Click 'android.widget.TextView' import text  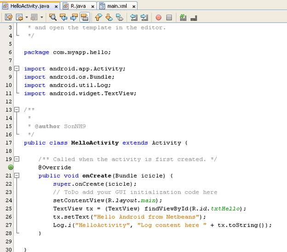[x=92, y=94]
